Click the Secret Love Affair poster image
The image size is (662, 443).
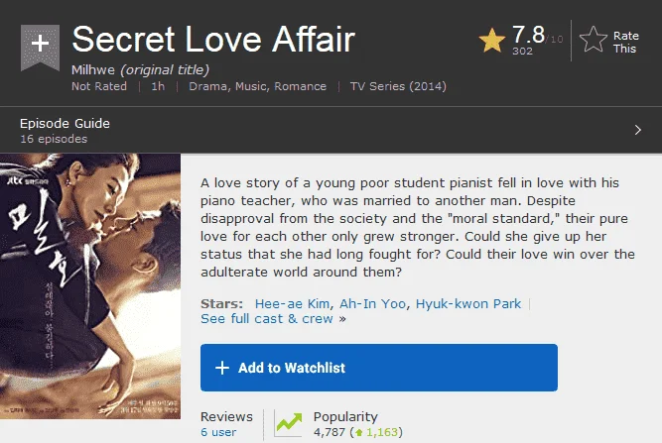click(x=90, y=286)
